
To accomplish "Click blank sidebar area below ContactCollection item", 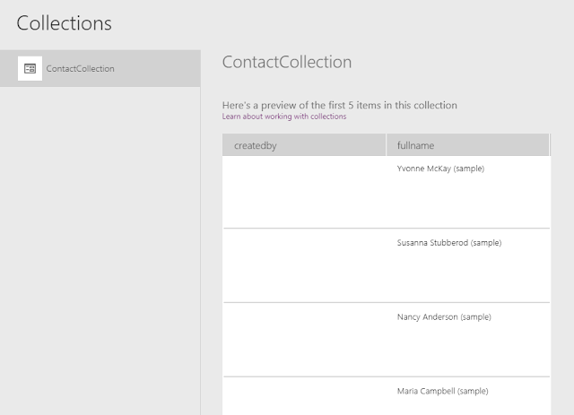I will 100,251.
